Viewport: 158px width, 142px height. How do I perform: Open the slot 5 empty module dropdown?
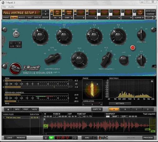tap(103, 18)
